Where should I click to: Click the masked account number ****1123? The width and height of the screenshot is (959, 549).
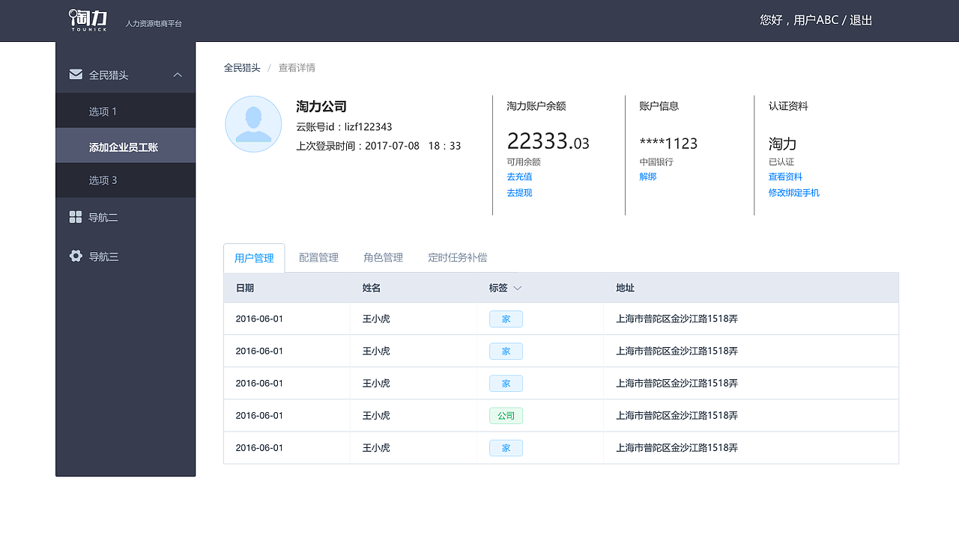pyautogui.click(x=668, y=143)
